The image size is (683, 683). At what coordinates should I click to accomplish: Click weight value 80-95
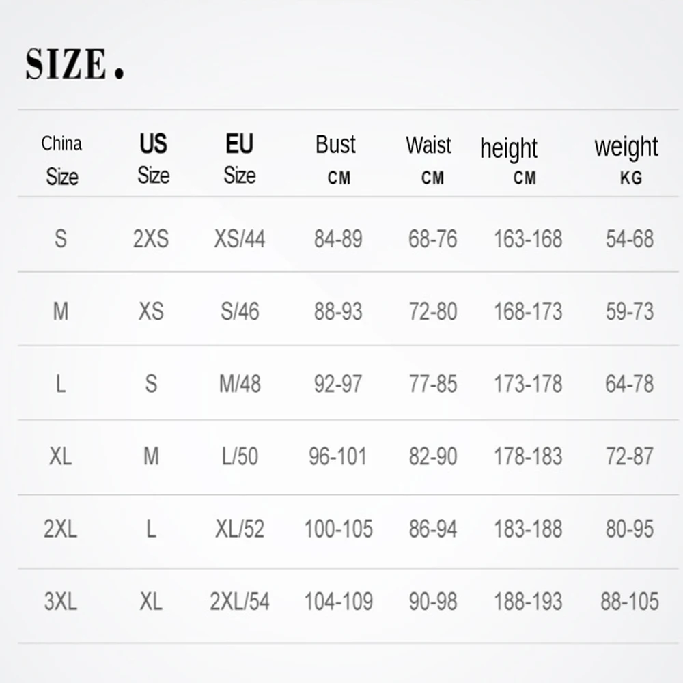click(x=630, y=529)
